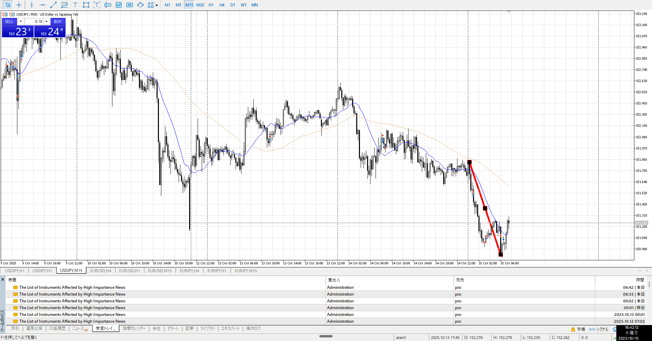Toggle the M5 timeframe button
This screenshot has height=341, width=652.
(x=178, y=5)
